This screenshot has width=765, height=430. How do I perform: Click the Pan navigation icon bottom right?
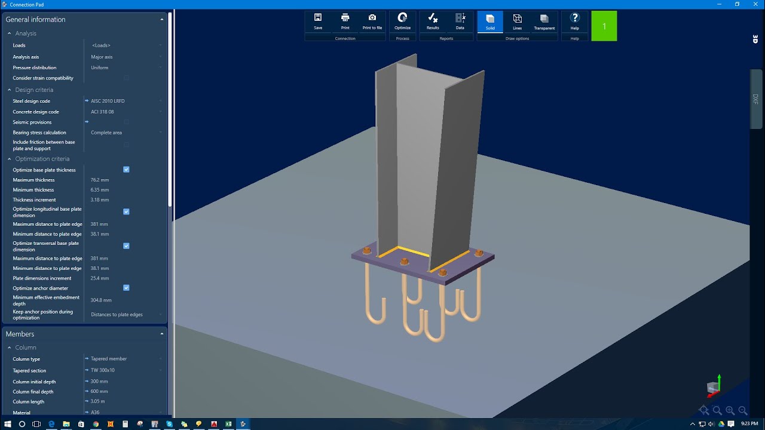pos(703,410)
